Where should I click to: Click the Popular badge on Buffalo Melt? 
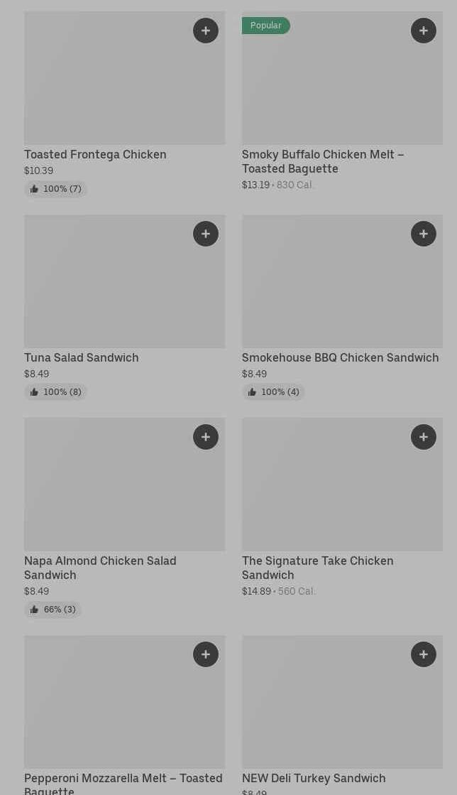(265, 26)
